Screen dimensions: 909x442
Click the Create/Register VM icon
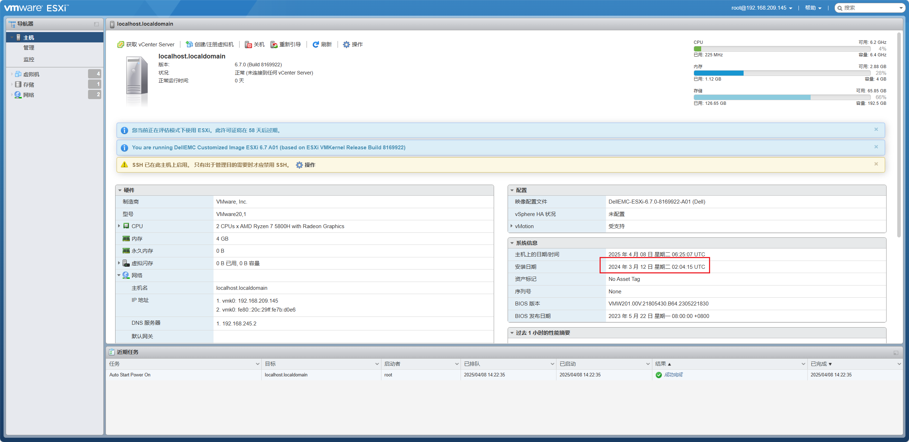(189, 45)
